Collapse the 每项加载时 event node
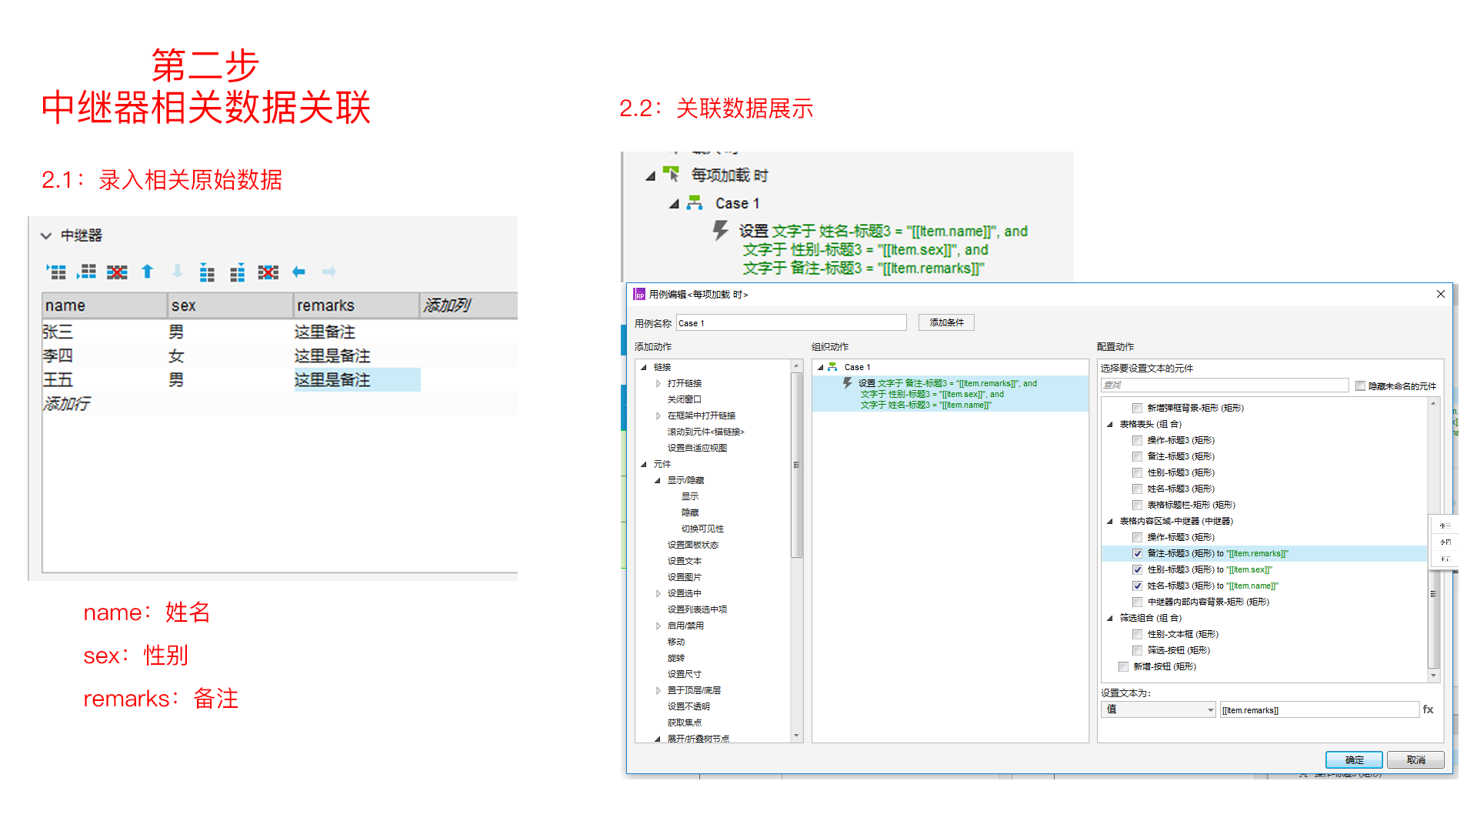Screen dimensions: 1477x831 tap(650, 176)
